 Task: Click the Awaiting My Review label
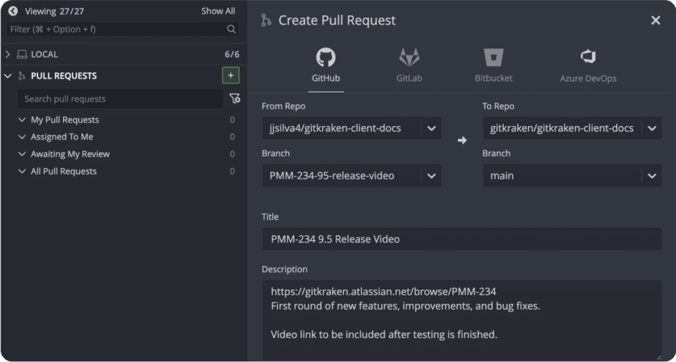[70, 154]
